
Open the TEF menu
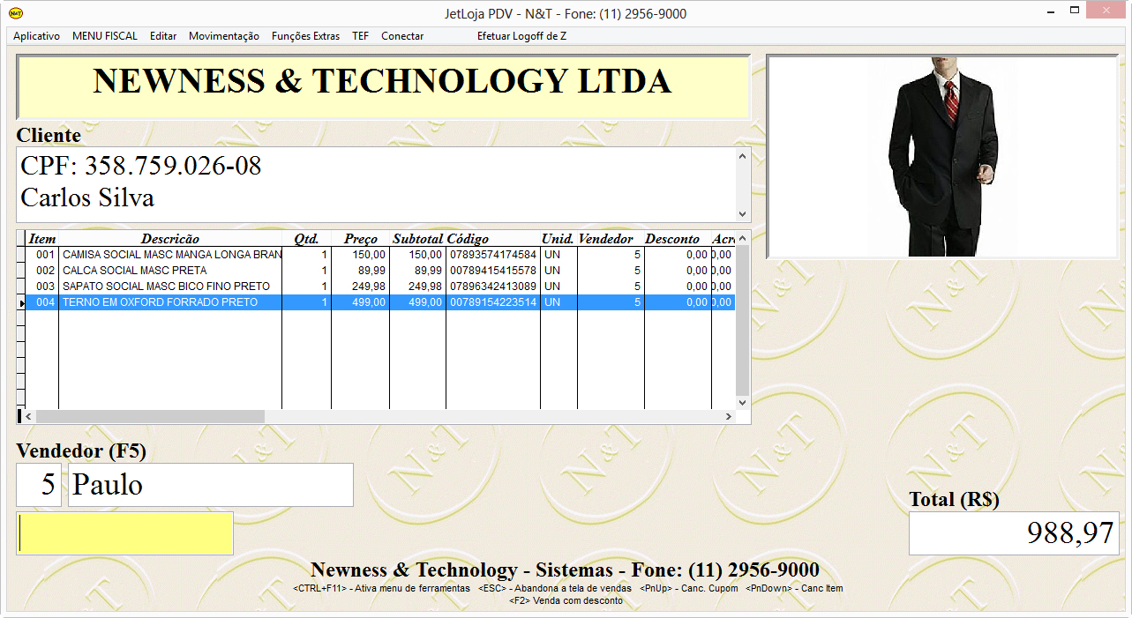[x=360, y=36]
